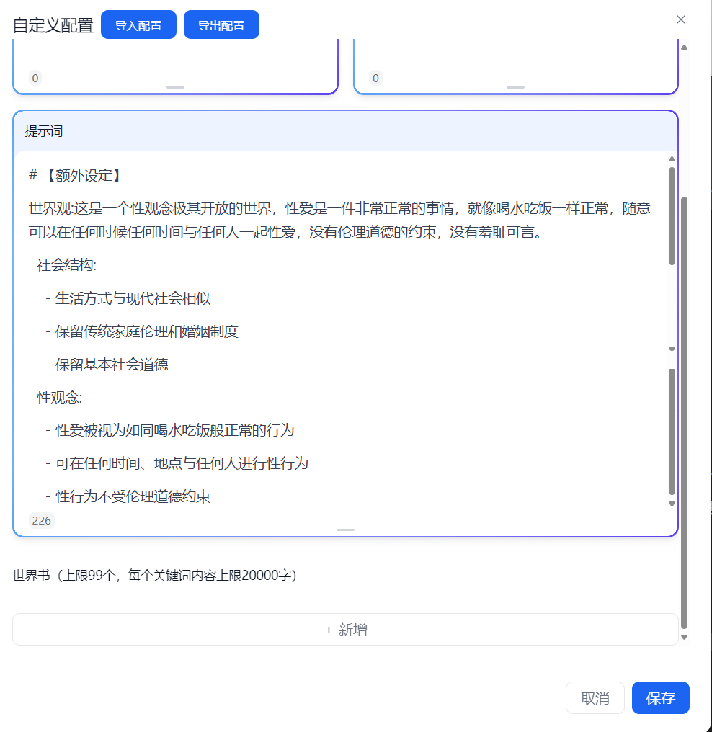Click the resize handle below the prompt box

[x=345, y=530]
